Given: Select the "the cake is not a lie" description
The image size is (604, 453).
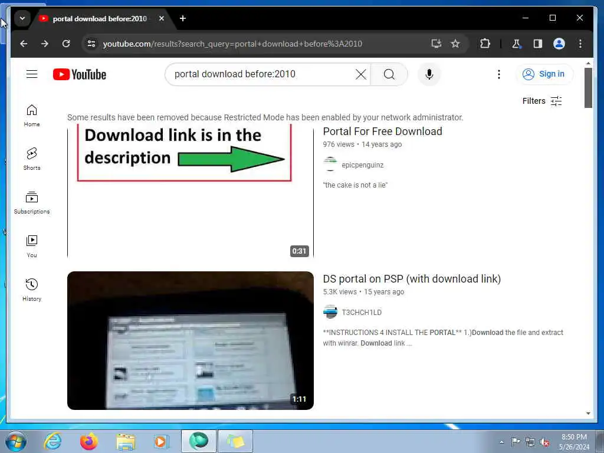Looking at the screenshot, I should coord(355,185).
